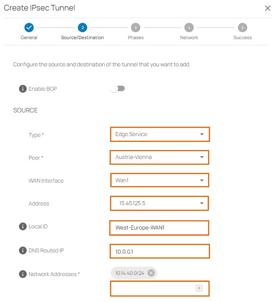Viewport: 272px width, 302px height.
Task: Select the Source/Destination step
Action: click(82, 28)
